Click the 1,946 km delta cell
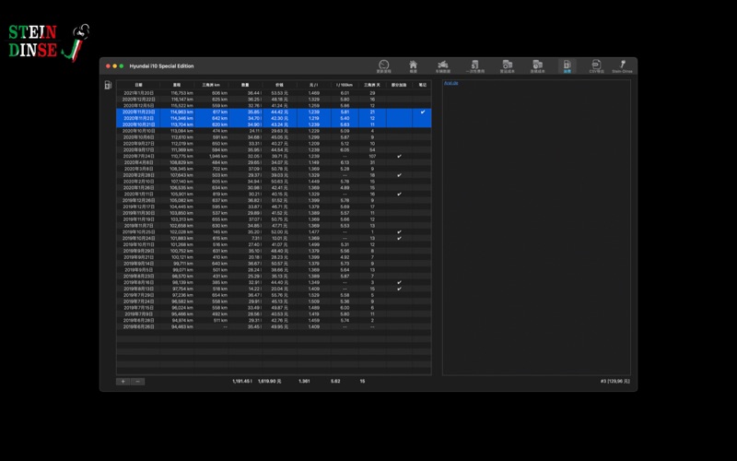 pos(218,156)
